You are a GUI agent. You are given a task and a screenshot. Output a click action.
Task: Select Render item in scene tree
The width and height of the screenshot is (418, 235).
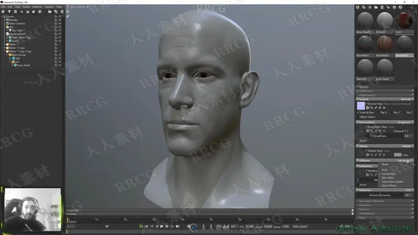[x=13, y=20]
